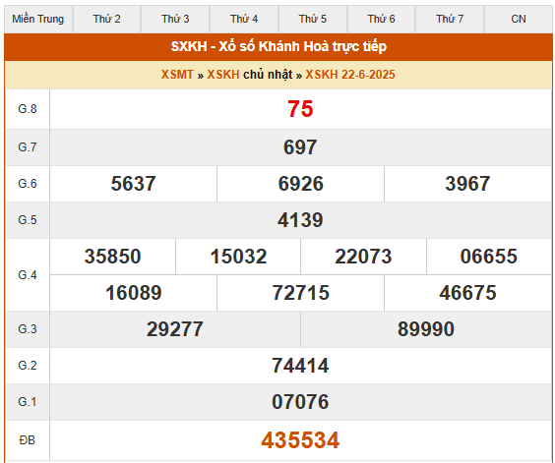Open the Miền Trung tab
The height and width of the screenshot is (463, 555).
(37, 19)
